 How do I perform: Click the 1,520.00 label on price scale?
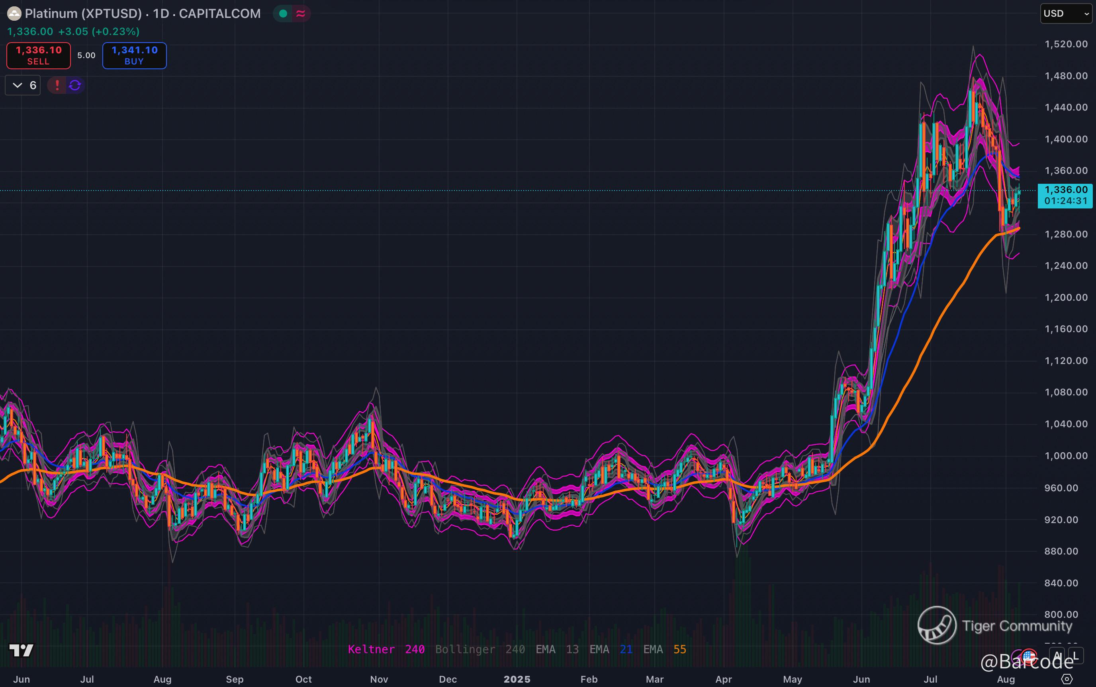[x=1066, y=44]
